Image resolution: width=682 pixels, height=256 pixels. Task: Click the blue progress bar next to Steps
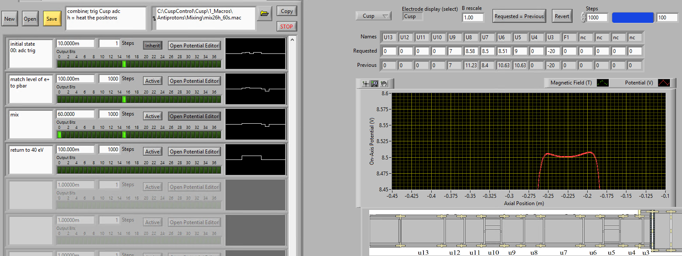pyautogui.click(x=632, y=18)
